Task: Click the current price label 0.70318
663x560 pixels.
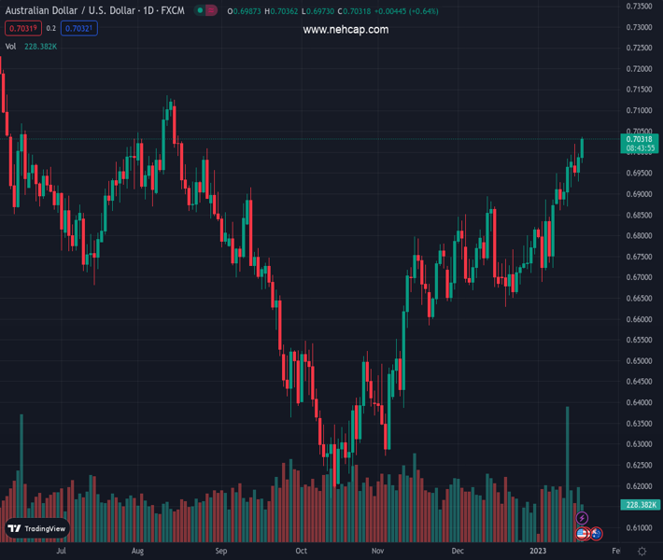Action: click(x=640, y=139)
